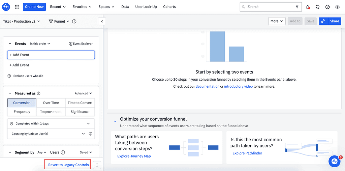Collapse Optimize your conversion funnel section
The width and height of the screenshot is (345, 171).
[x=115, y=121]
